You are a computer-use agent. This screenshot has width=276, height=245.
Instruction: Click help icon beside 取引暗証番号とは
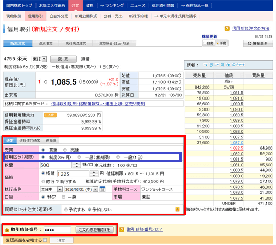coord(122,229)
